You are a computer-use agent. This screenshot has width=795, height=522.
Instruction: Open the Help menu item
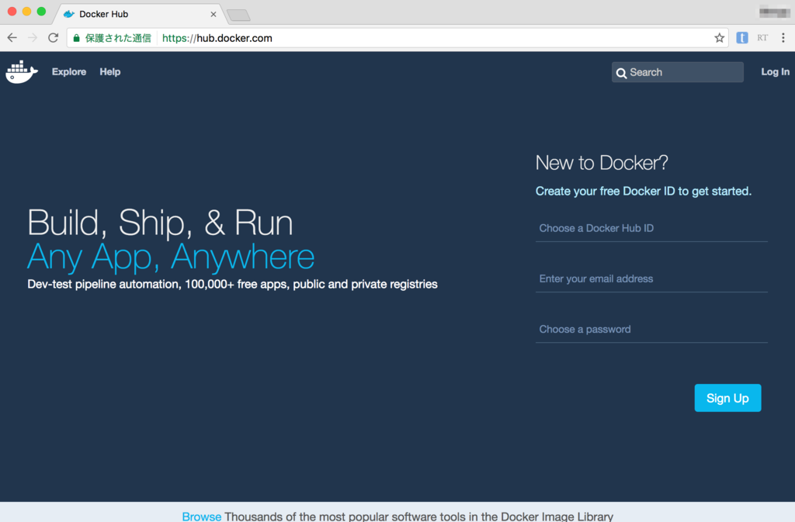(x=110, y=72)
